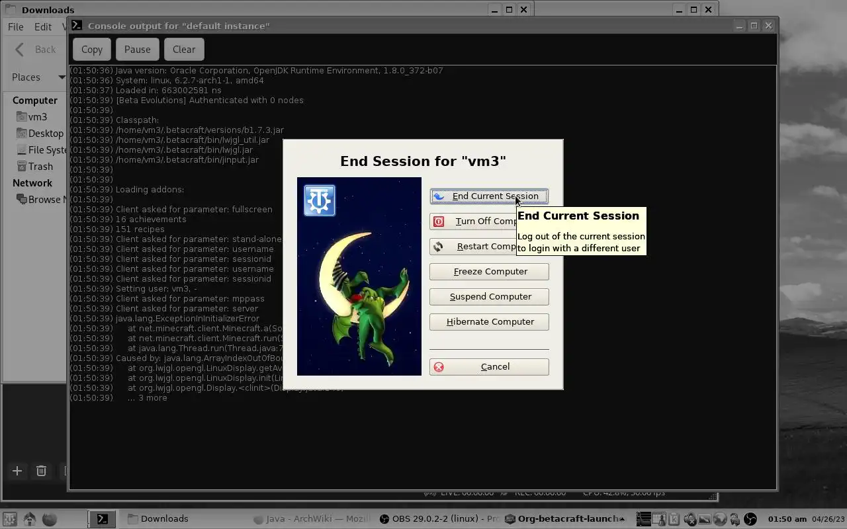The height and width of the screenshot is (529, 847).
Task: Choose Hibernate Computer option
Action: click(x=489, y=322)
